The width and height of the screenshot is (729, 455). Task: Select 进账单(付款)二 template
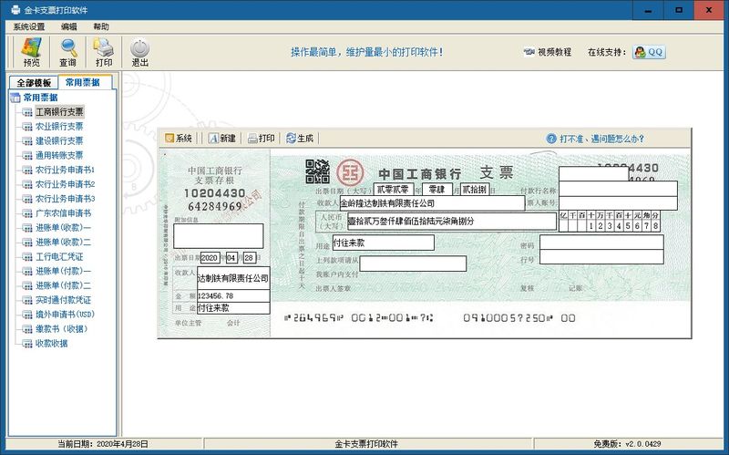[x=64, y=285]
